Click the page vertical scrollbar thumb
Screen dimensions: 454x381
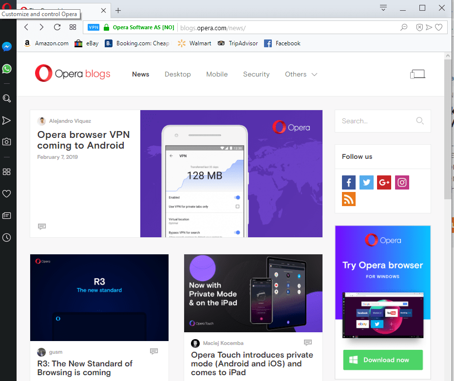448,129
